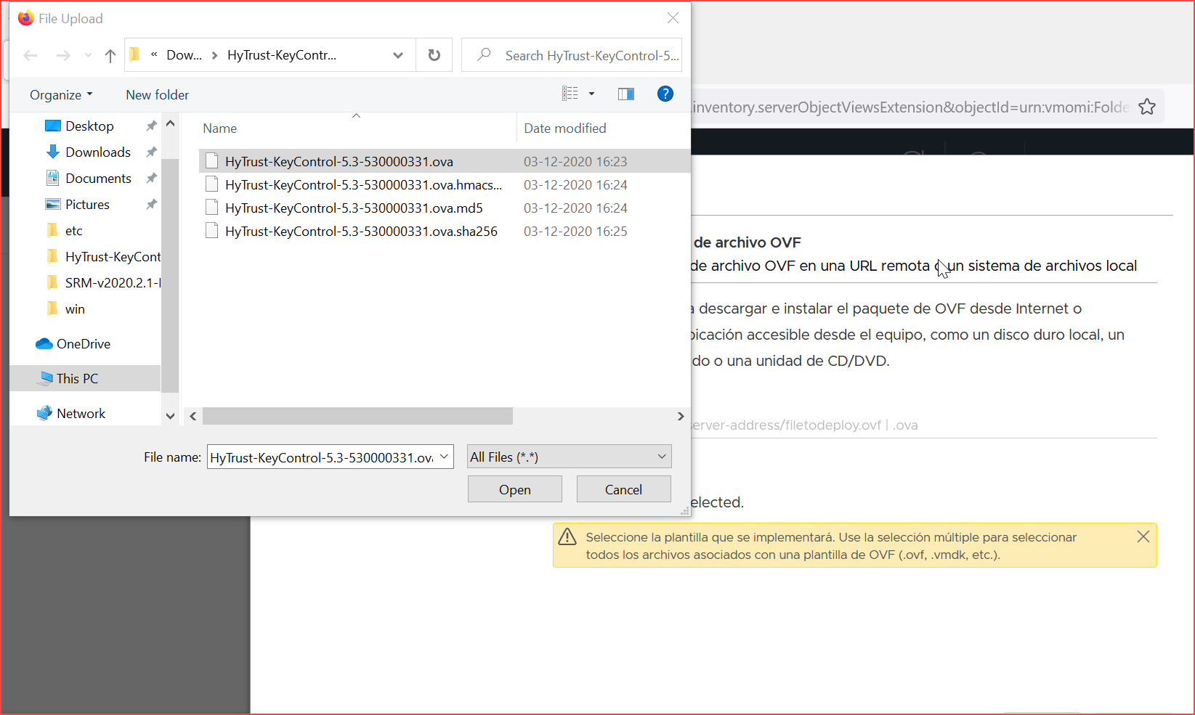Viewport: 1195px width, 715px height.
Task: Click the horizontal scrollbar thumb in file list
Action: pyautogui.click(x=357, y=416)
